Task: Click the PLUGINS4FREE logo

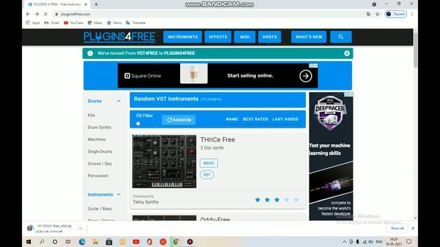Action: (x=119, y=37)
